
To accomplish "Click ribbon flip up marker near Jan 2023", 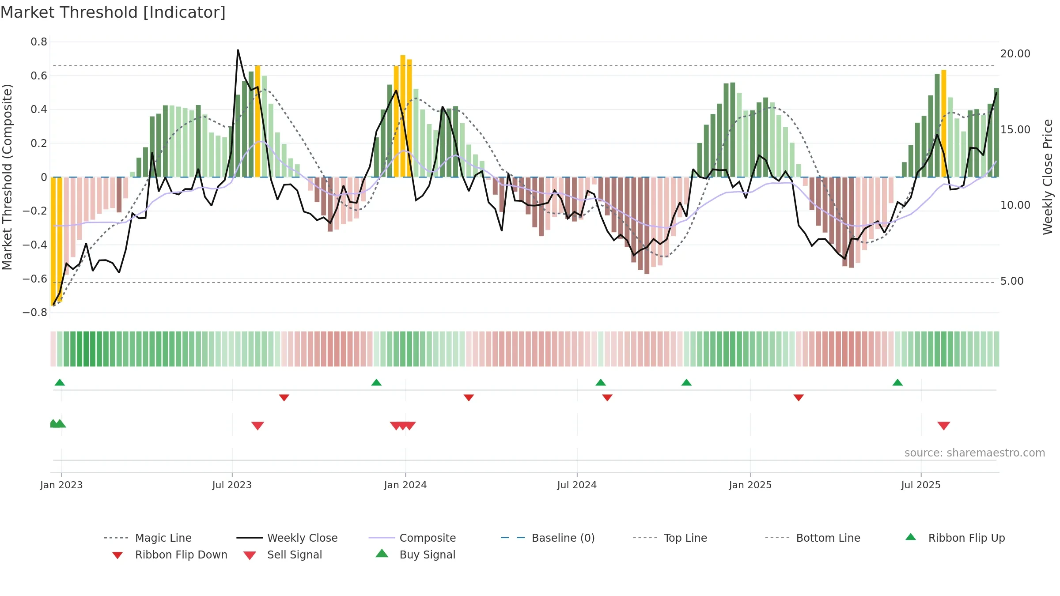I will tap(60, 382).
